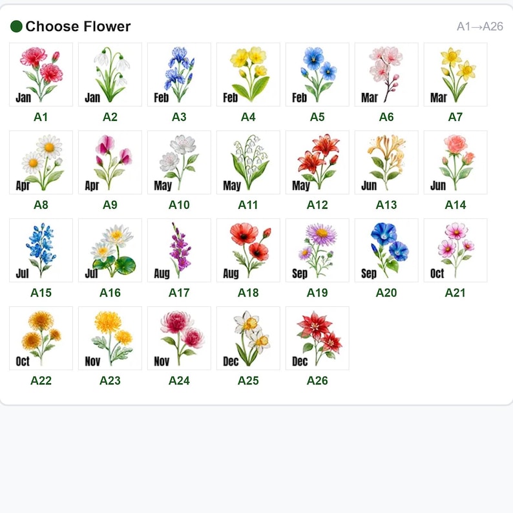Choose the A16 water lily flower
Screen dimensions: 513x513
pyautogui.click(x=110, y=250)
